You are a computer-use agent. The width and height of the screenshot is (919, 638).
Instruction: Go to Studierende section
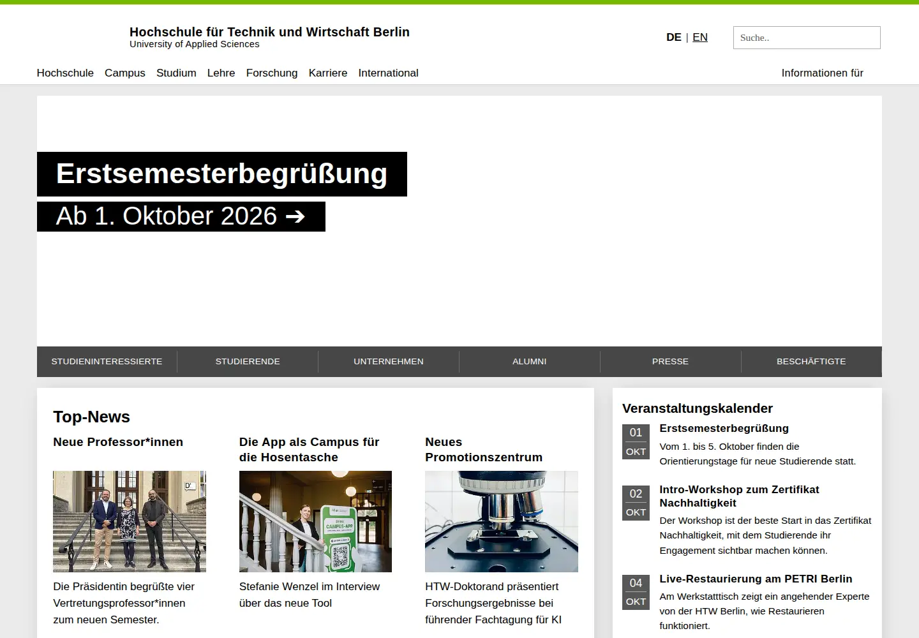pyautogui.click(x=248, y=361)
